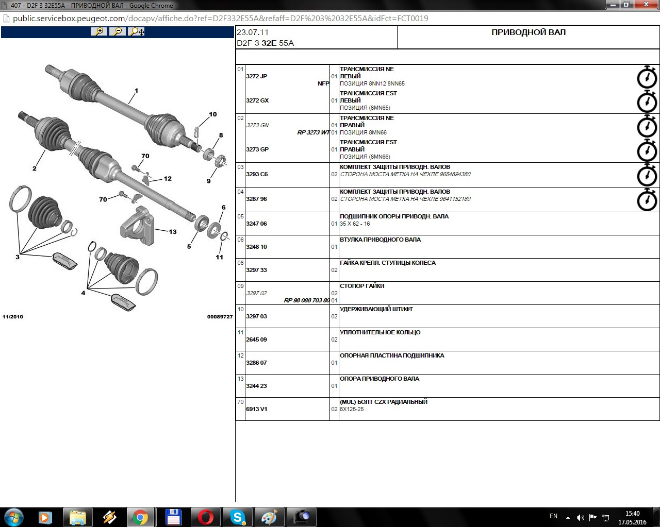Select part number 3273 GP
This screenshot has height=527, width=660.
(x=257, y=149)
